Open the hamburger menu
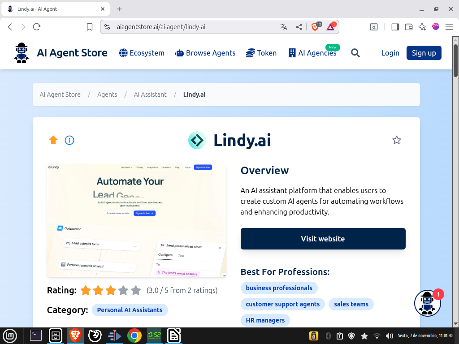The height and width of the screenshot is (344, 459). click(x=450, y=26)
